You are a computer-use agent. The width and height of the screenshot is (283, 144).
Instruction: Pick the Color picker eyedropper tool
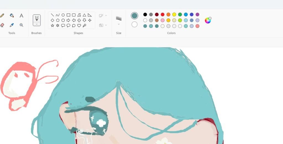click(12, 25)
